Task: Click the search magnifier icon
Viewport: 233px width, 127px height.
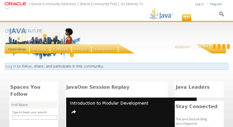Action: click(x=221, y=14)
